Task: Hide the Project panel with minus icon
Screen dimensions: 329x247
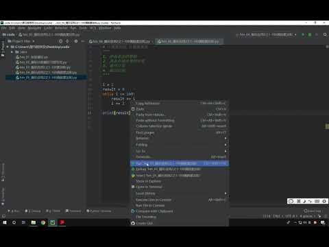Action: [x=83, y=41]
